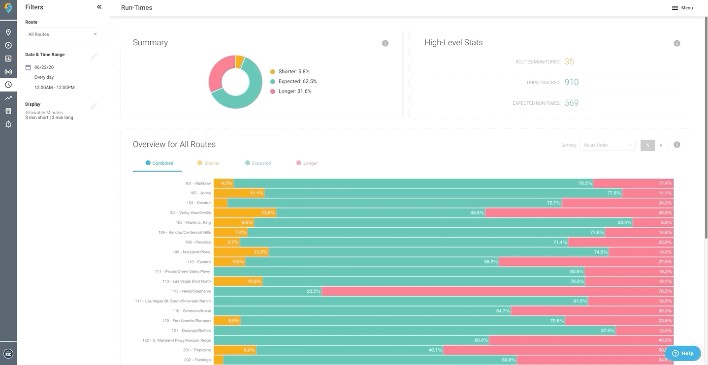Image resolution: width=708 pixels, height=365 pixels.
Task: Click the Expected 62.5% legend entry
Action: point(293,82)
